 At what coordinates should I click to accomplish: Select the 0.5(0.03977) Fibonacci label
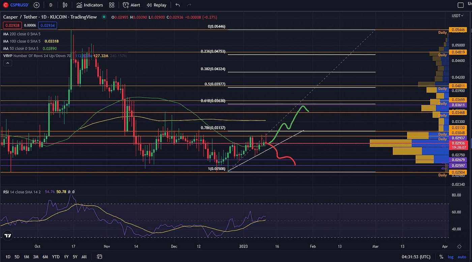point(214,84)
